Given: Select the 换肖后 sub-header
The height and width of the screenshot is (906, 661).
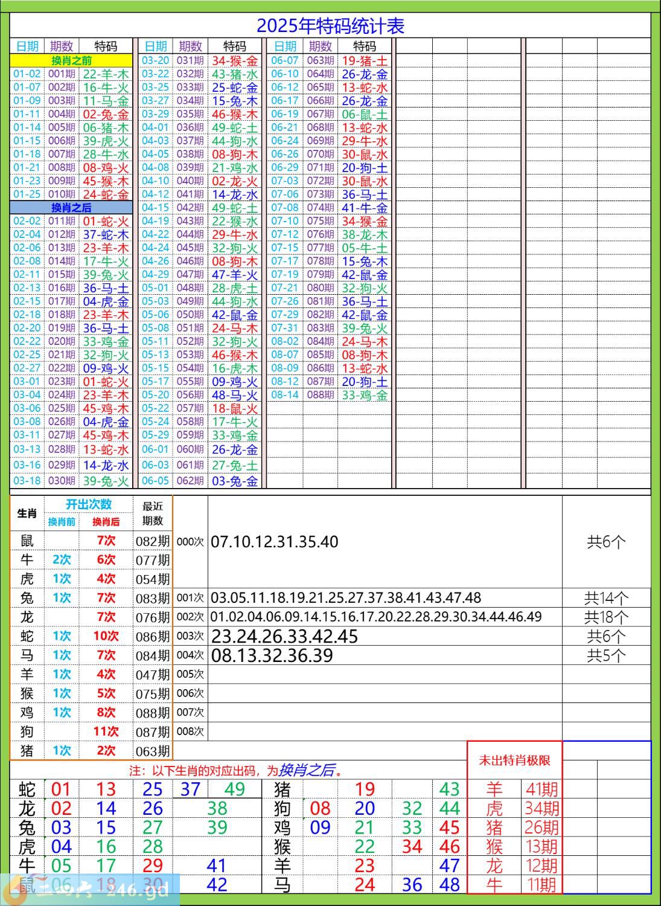Looking at the screenshot, I should tap(106, 522).
